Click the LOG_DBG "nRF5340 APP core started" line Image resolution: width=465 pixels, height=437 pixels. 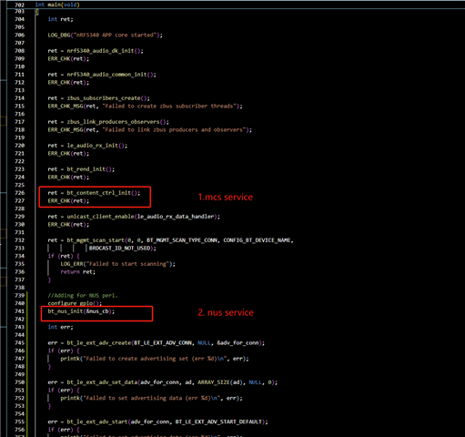point(105,35)
